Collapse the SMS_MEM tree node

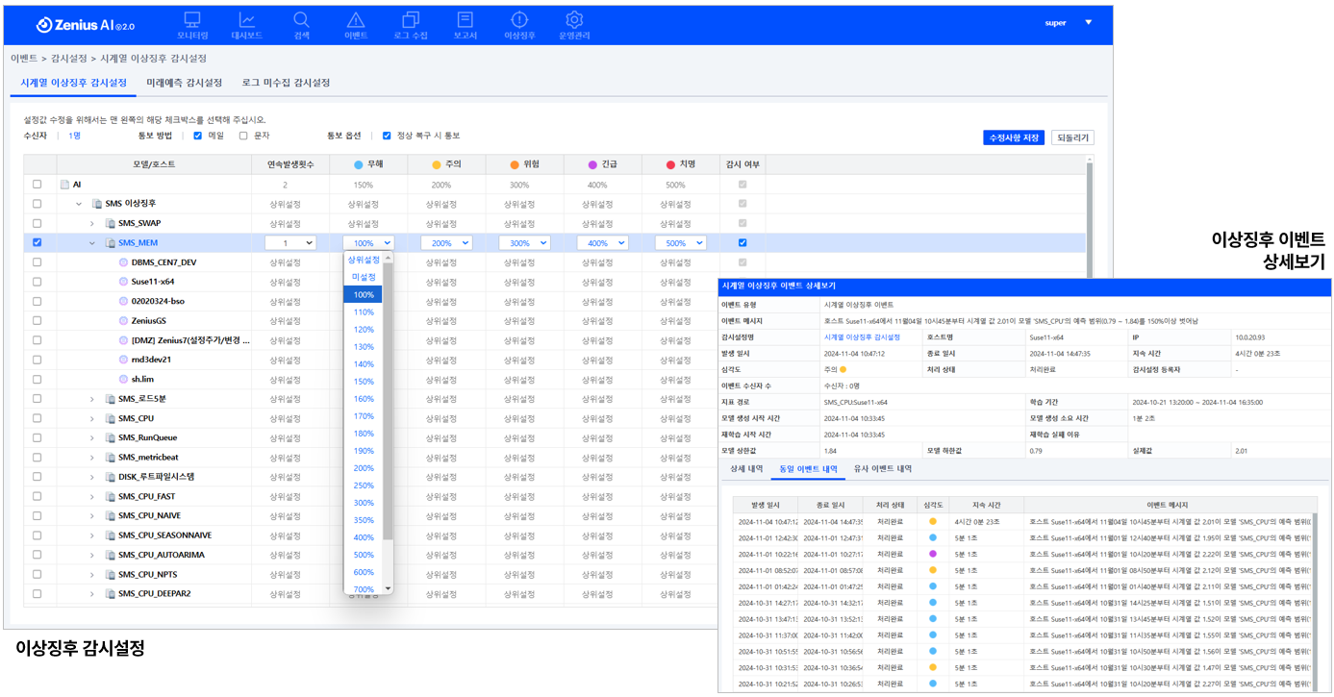pyautogui.click(x=92, y=243)
